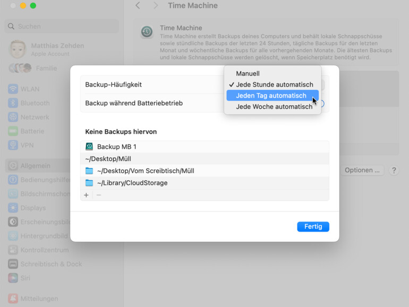Go forward with right chevron

[156, 5]
